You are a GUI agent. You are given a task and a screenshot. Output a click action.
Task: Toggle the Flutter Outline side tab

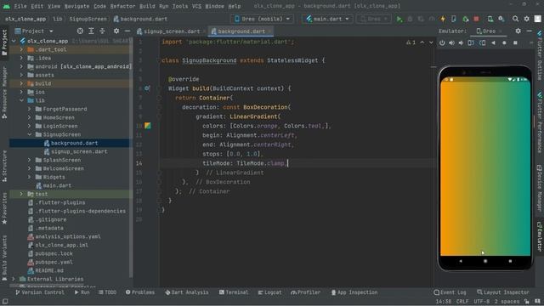540,55
